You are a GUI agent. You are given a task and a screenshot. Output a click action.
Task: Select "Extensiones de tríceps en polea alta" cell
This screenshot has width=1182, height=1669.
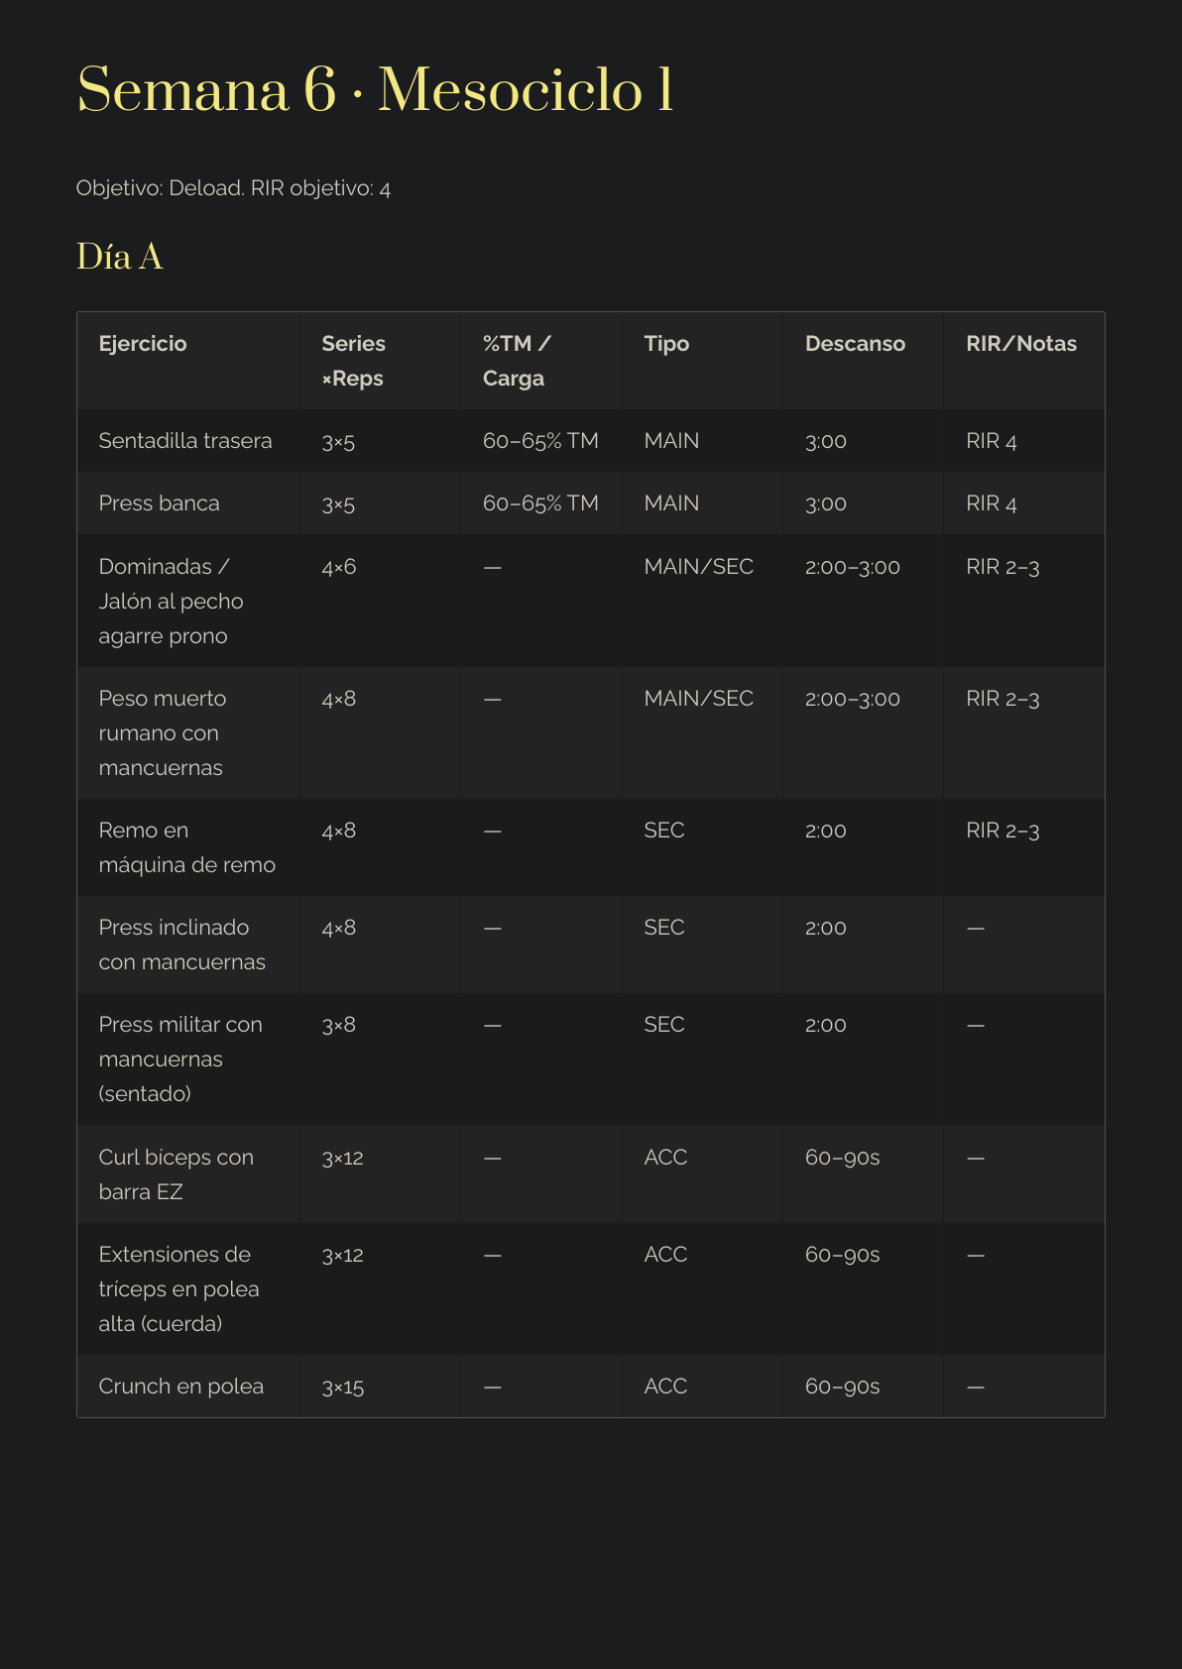[178, 1288]
